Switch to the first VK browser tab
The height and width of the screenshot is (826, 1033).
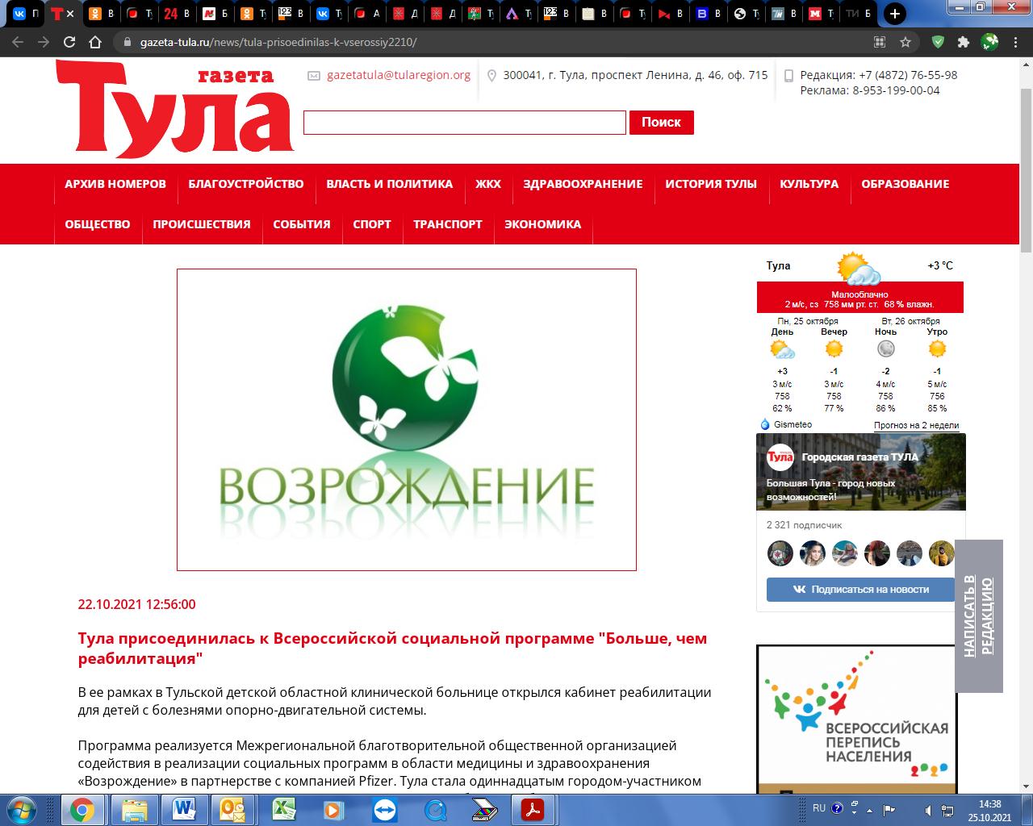coord(25,14)
